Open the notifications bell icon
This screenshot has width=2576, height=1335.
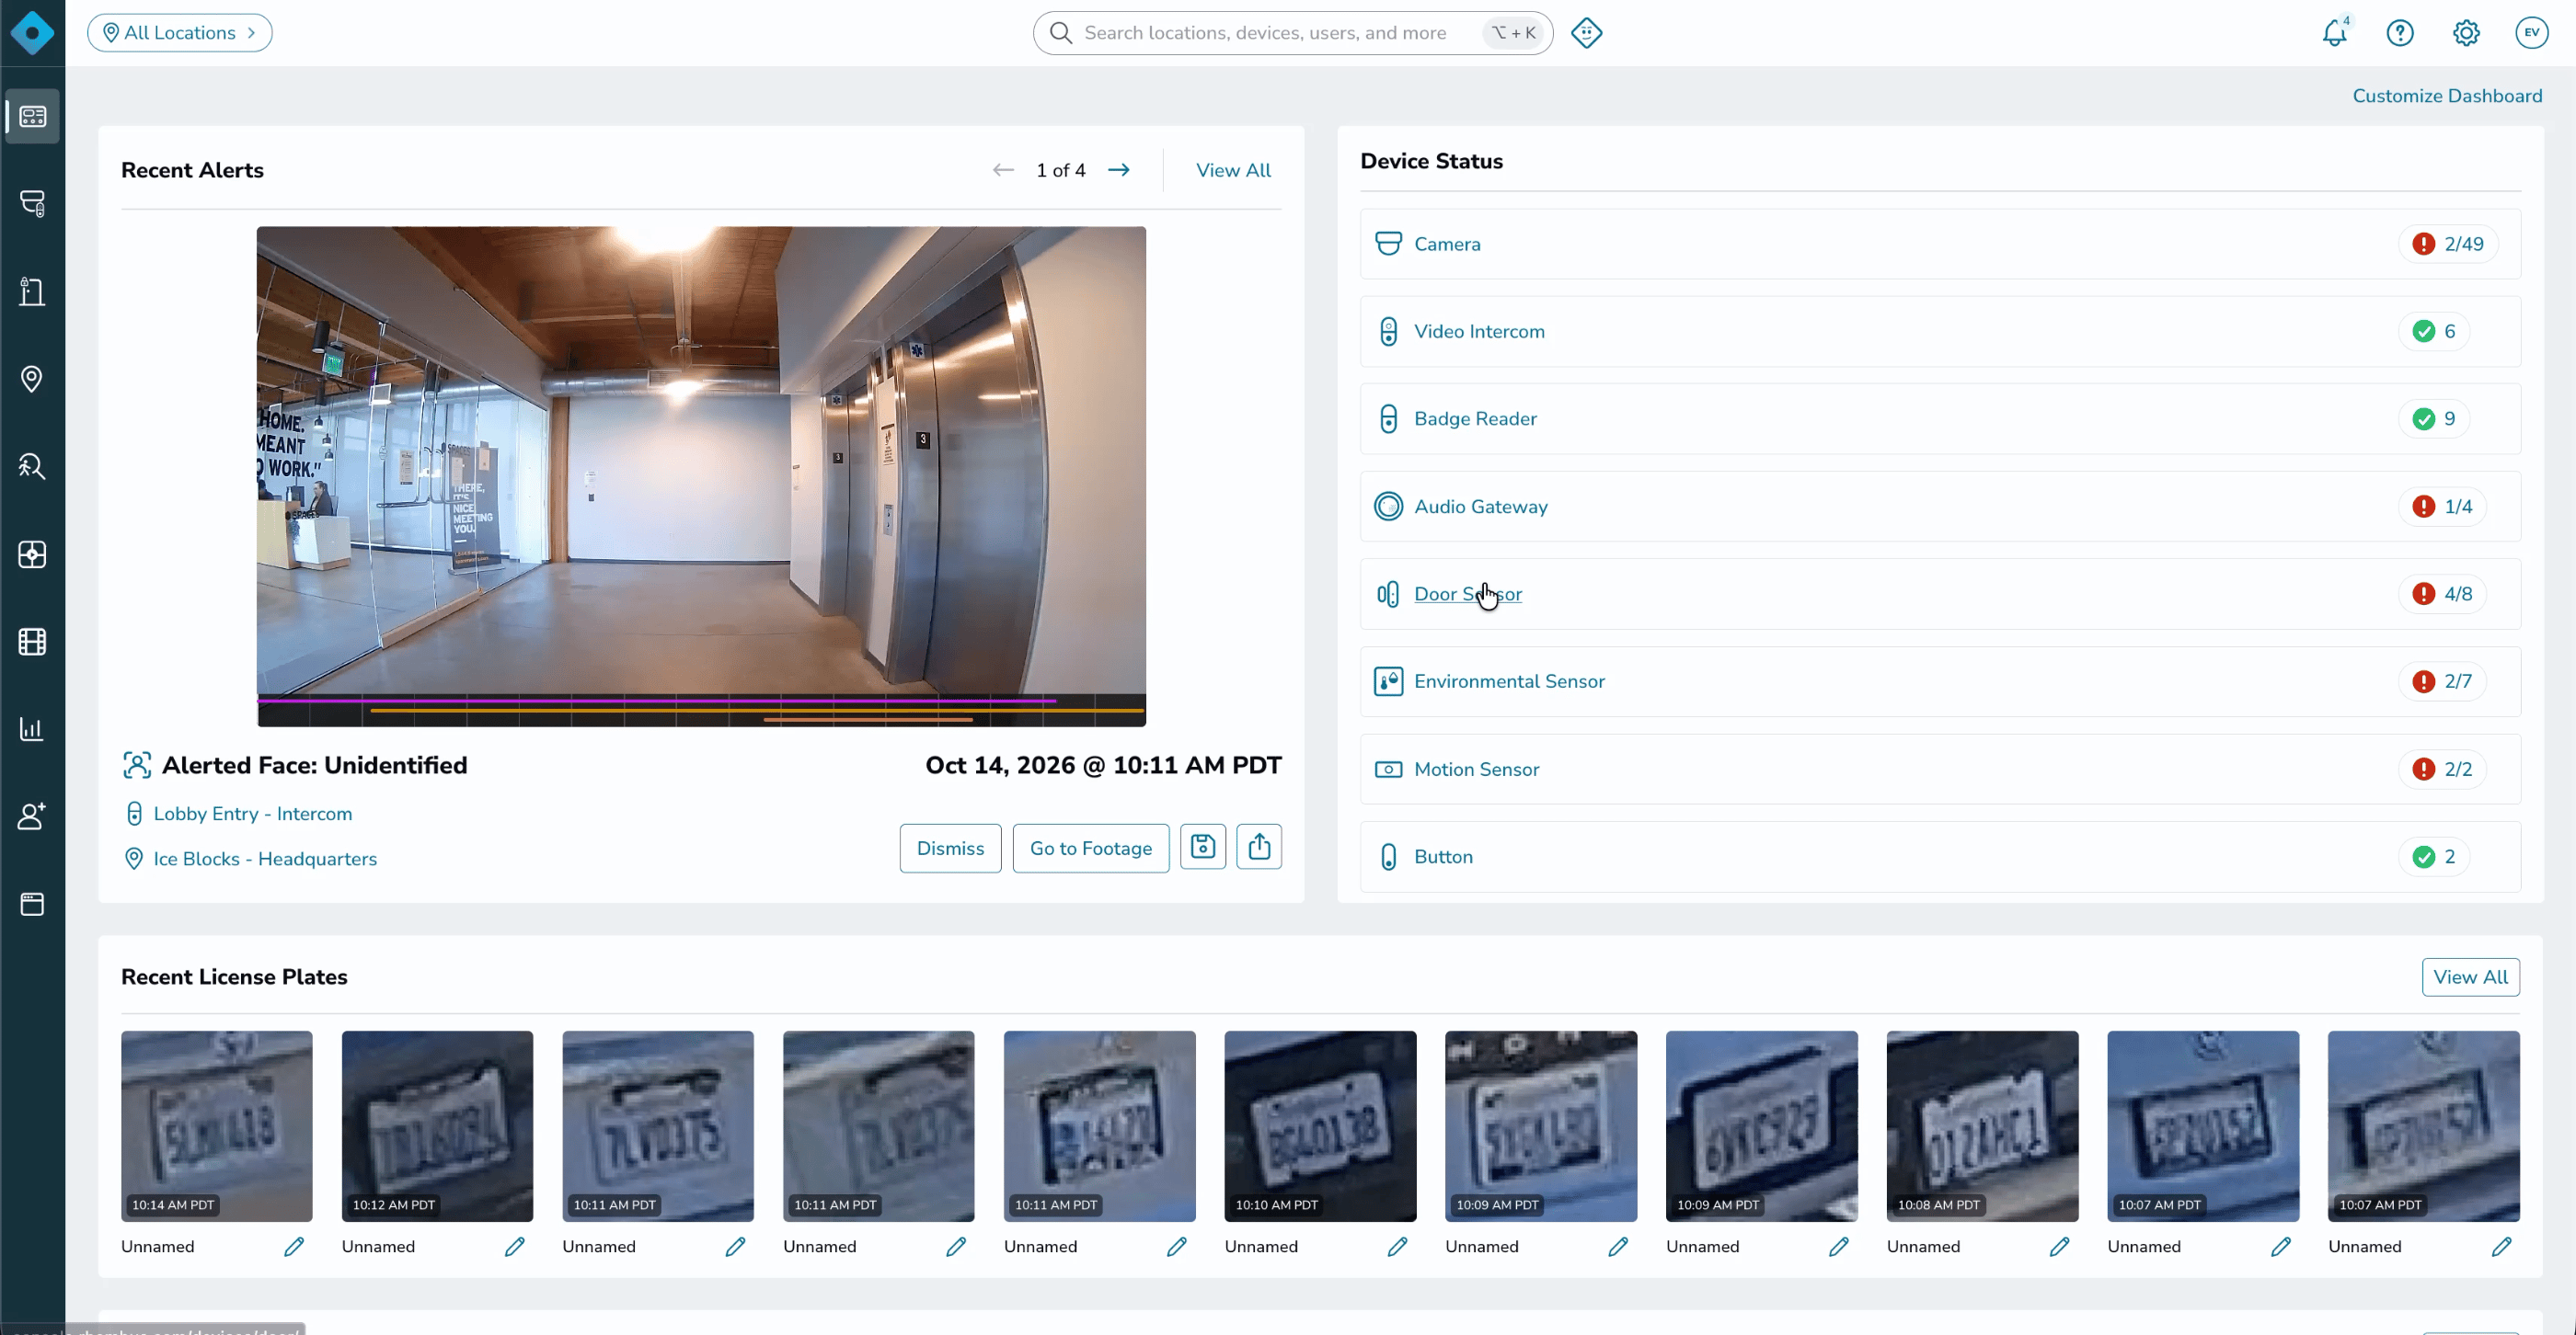pyautogui.click(x=2334, y=33)
